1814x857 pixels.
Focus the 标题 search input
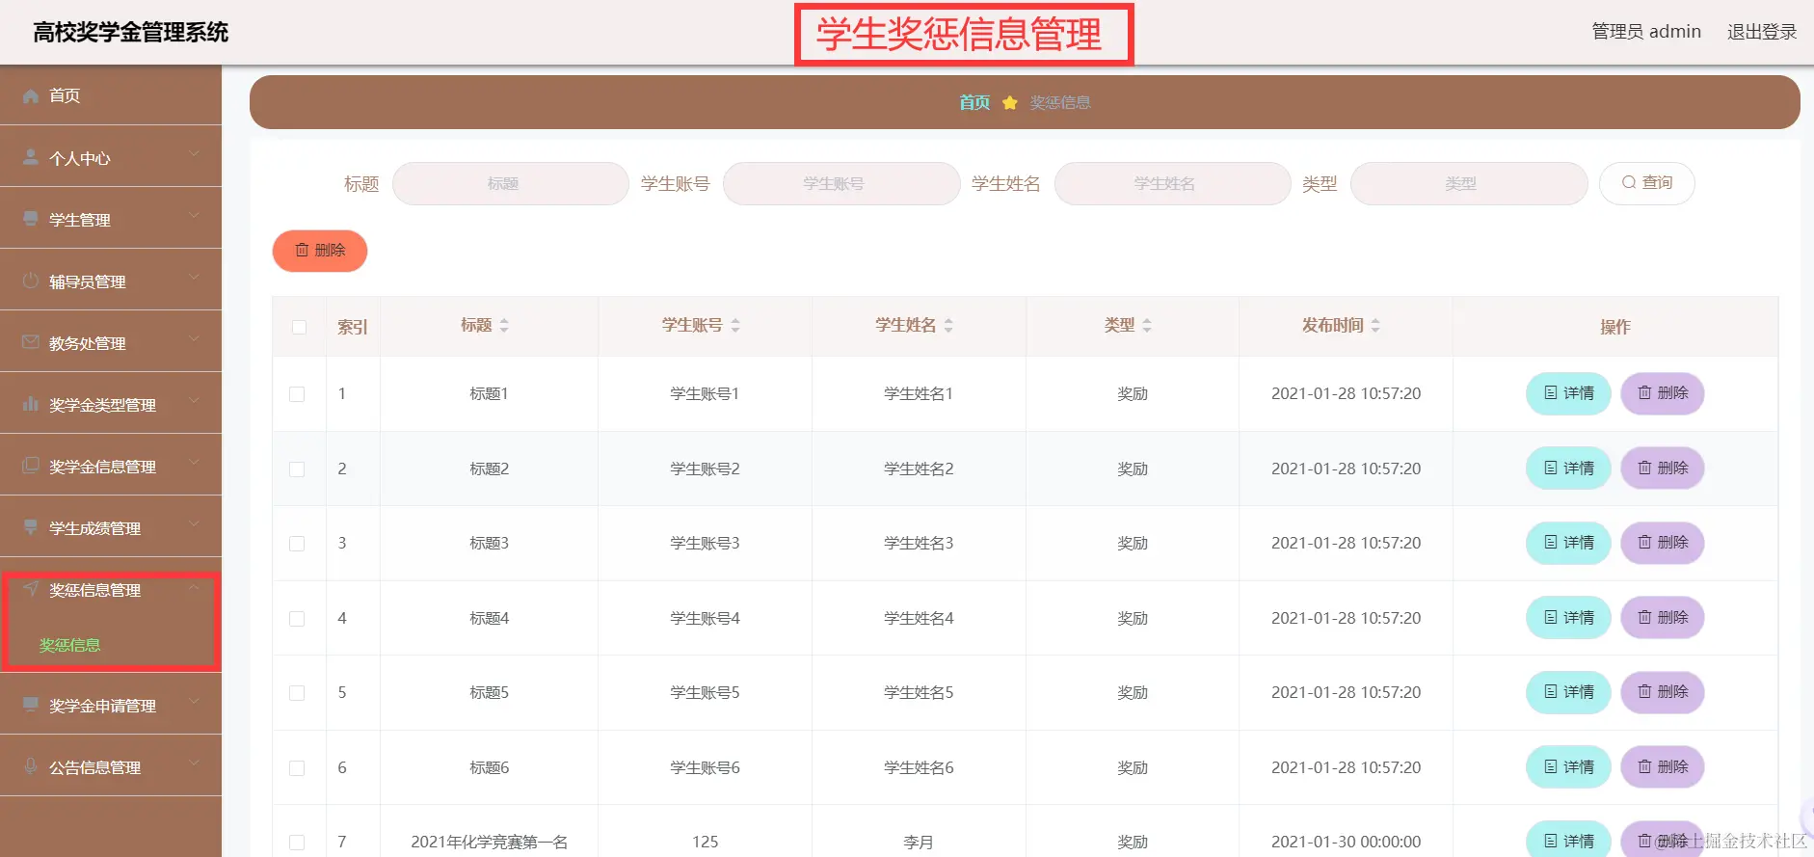click(x=511, y=183)
